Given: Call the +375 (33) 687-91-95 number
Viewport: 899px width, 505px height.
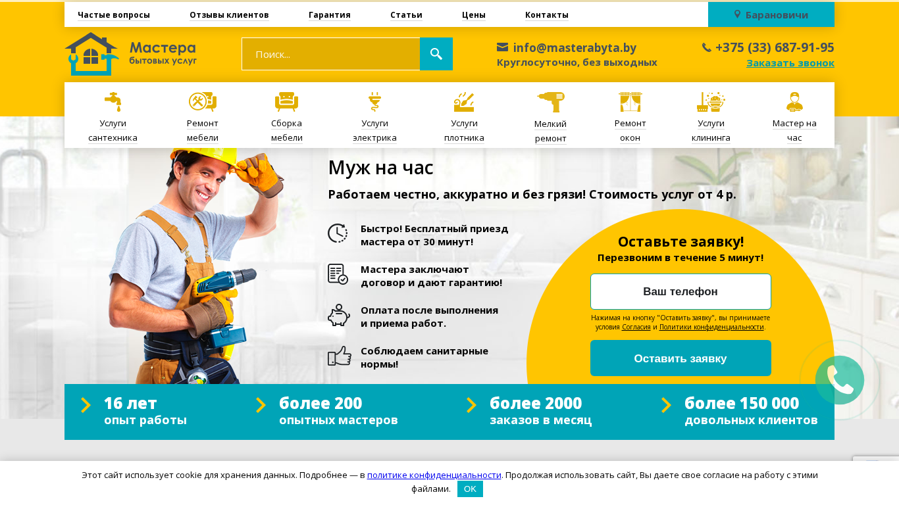Looking at the screenshot, I should tap(775, 47).
